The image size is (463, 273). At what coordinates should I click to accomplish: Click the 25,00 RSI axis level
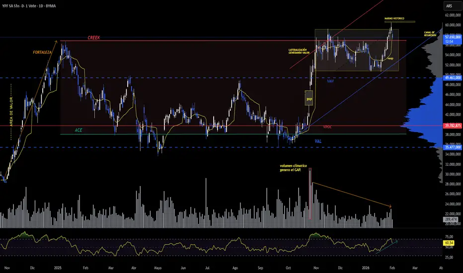tap(449, 257)
